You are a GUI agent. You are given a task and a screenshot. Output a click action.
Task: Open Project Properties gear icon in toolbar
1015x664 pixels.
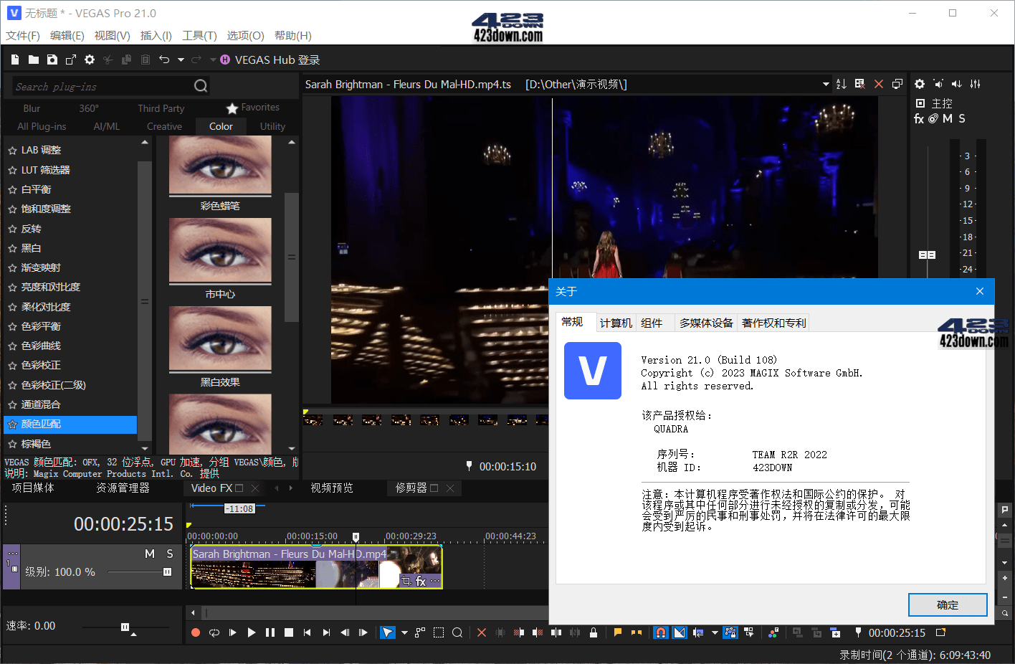coord(89,60)
